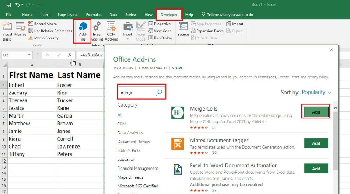350x194 pixels.
Task: Toggle Use Relative References
Action: click(50, 31)
